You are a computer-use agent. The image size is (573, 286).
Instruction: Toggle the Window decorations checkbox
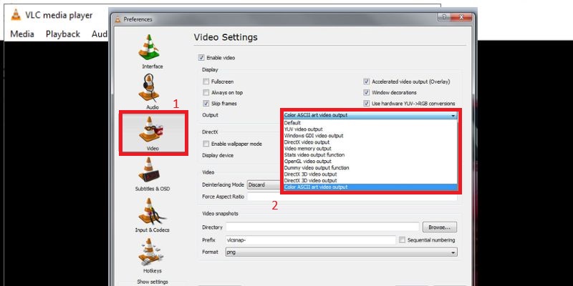coord(367,93)
